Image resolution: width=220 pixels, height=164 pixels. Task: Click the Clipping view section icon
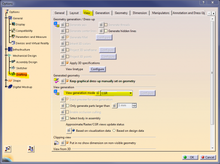[x=56, y=143]
